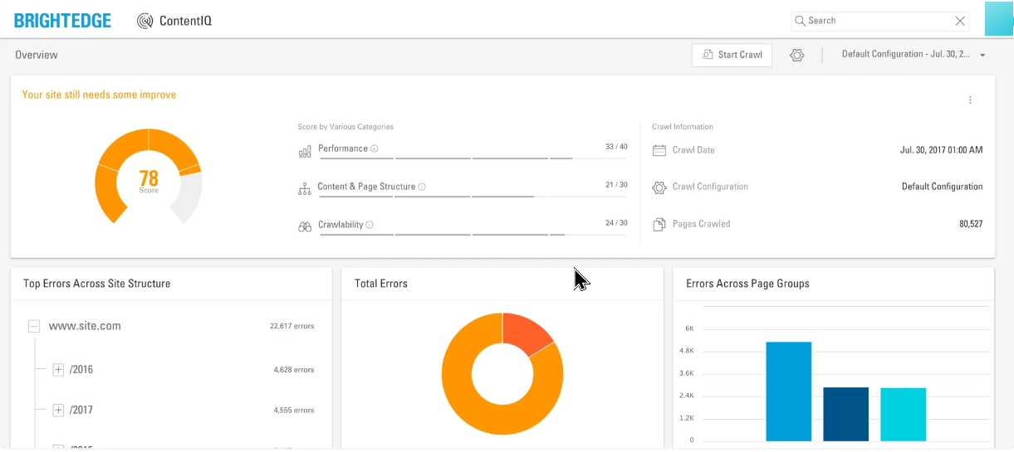Image resolution: width=1014 pixels, height=452 pixels.
Task: Click the Performance bar chart icon
Action: tap(305, 152)
